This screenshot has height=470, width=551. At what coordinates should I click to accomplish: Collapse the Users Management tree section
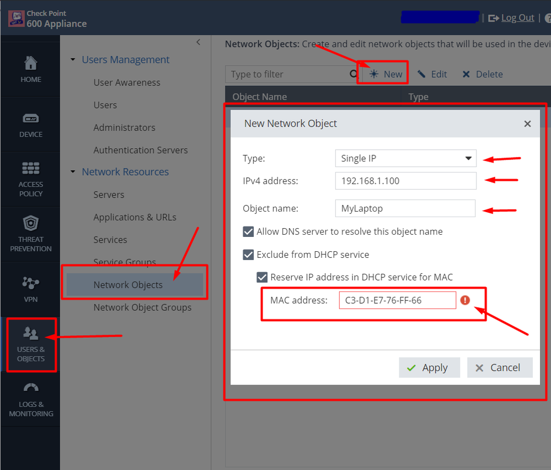(73, 60)
